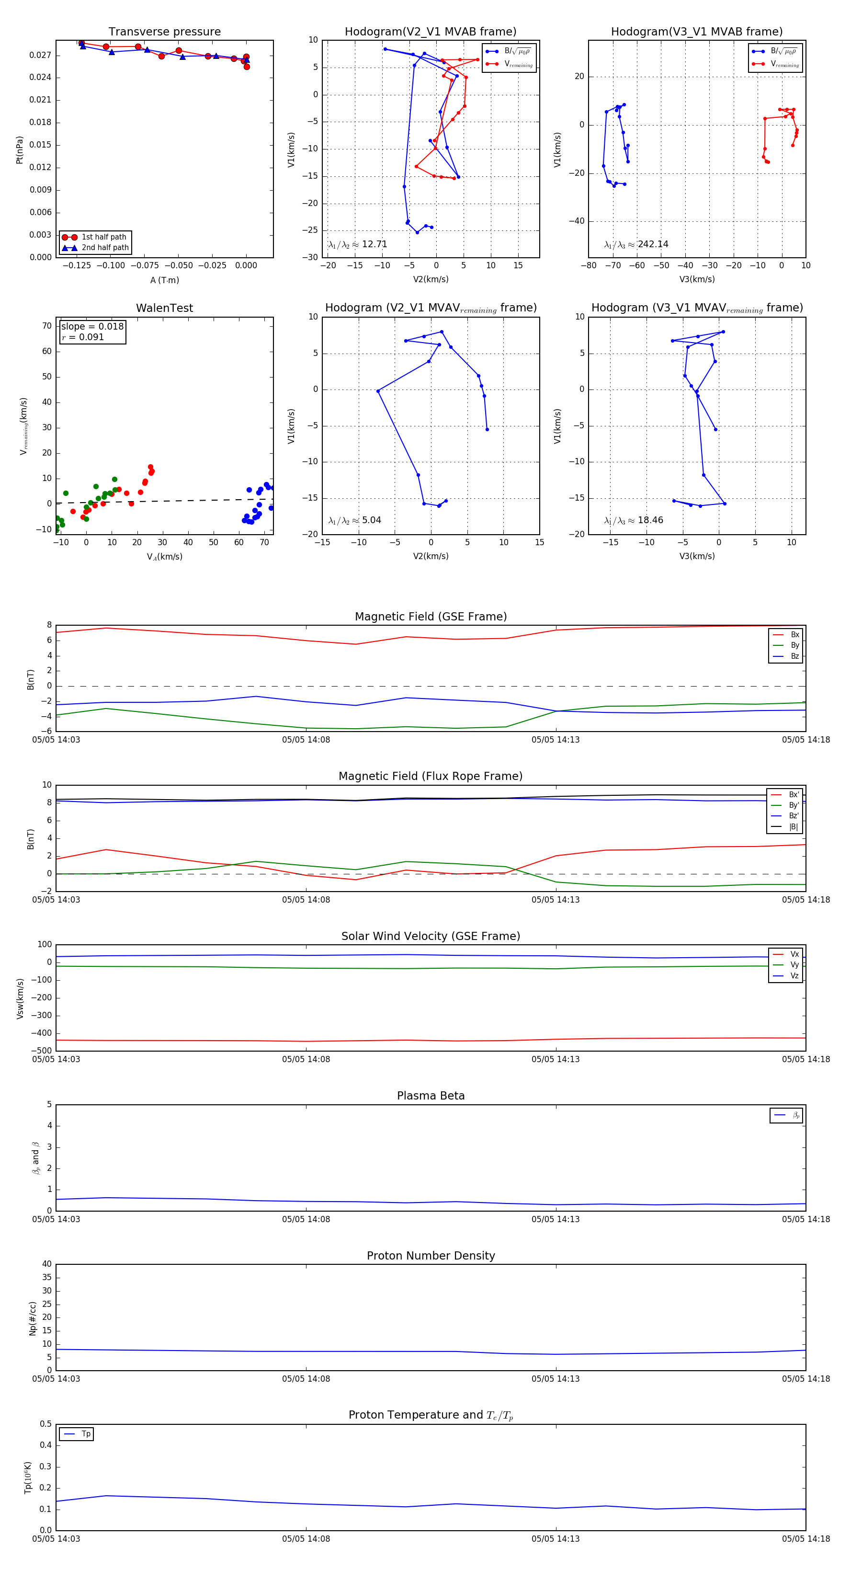The image size is (862, 1581).
Task: Click the 'Hodogram(V3_V1 MVAB frame)' title
Action: point(697,32)
